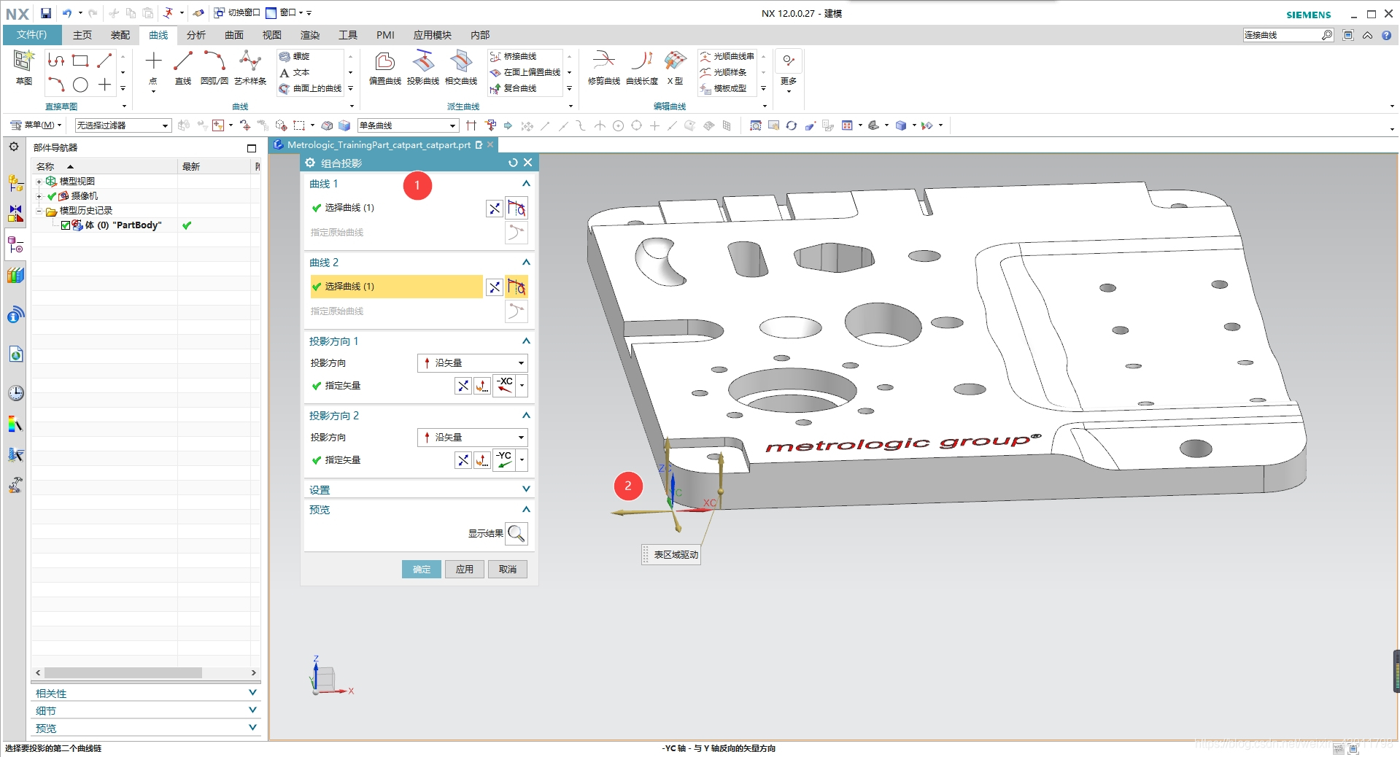Click the 显示结果 magnifier icon

pos(517,534)
